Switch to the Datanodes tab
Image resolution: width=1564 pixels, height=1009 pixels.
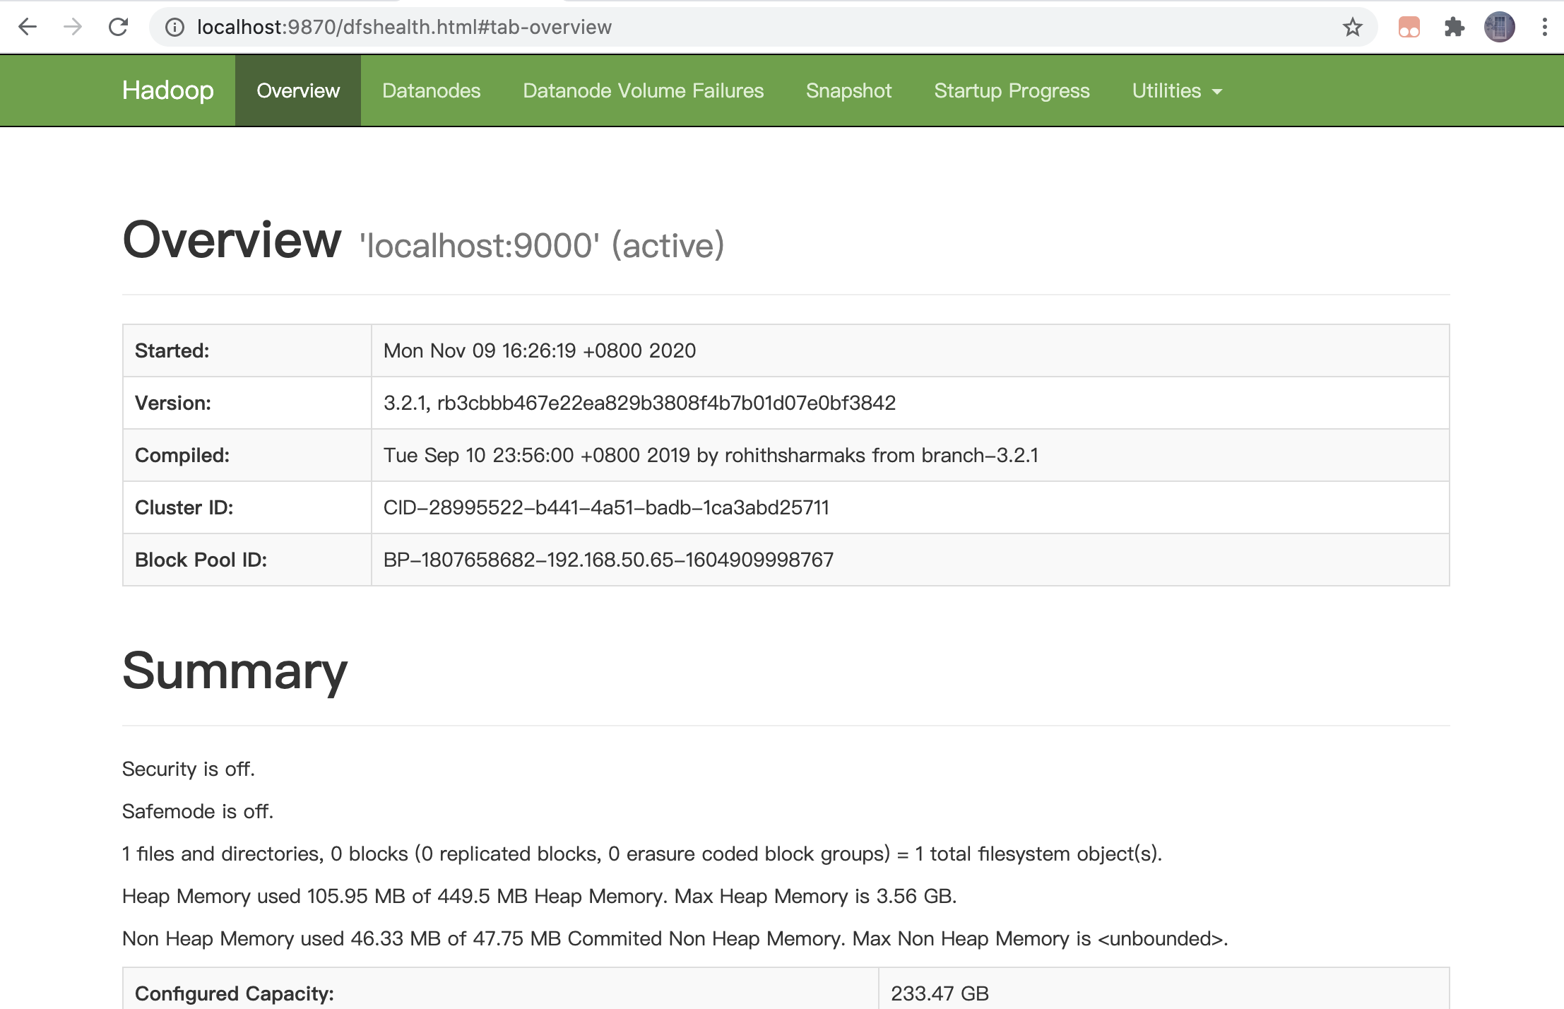(431, 90)
